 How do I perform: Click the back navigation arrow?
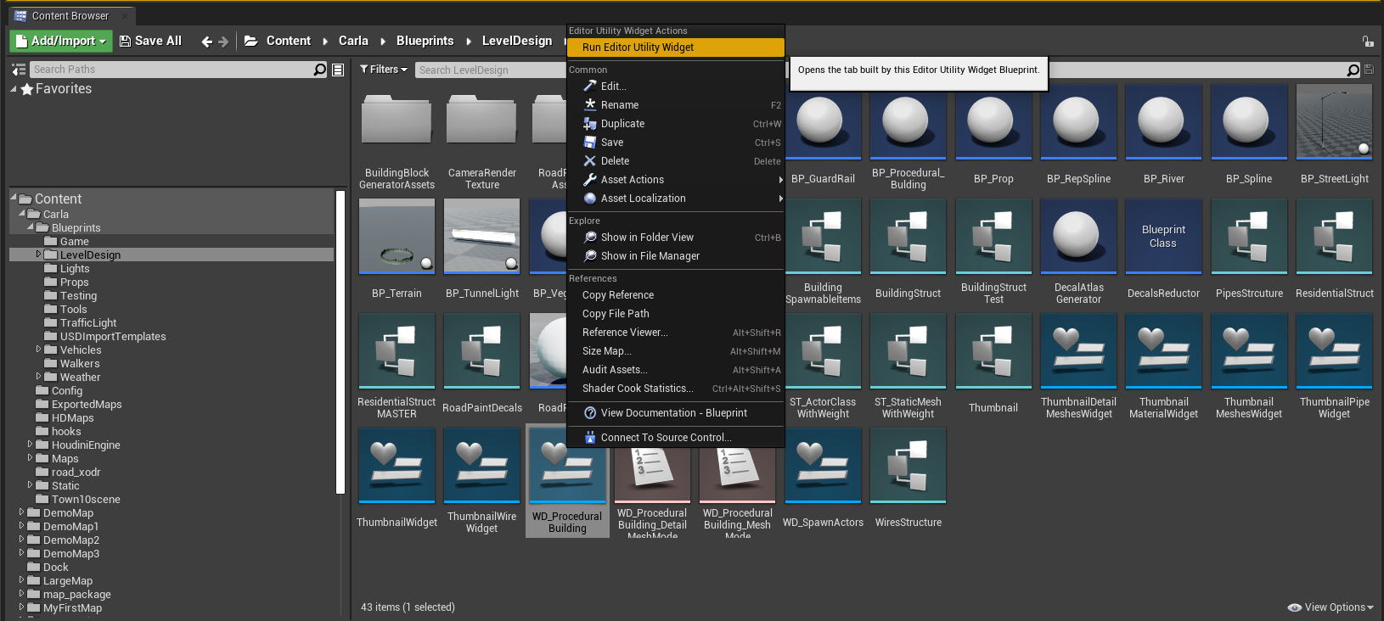(x=206, y=42)
